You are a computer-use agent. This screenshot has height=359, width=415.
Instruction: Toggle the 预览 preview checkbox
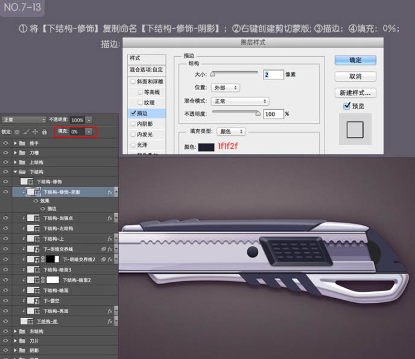click(346, 106)
